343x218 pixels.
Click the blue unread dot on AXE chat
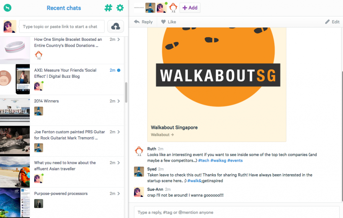pyautogui.click(x=119, y=70)
